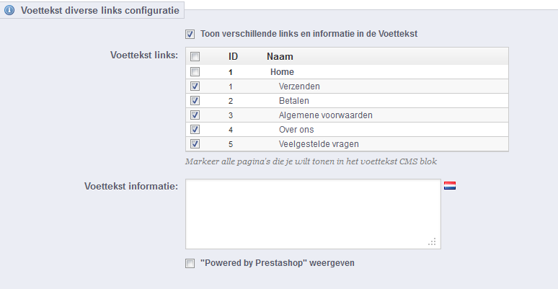Select the Home category row name

pos(282,72)
